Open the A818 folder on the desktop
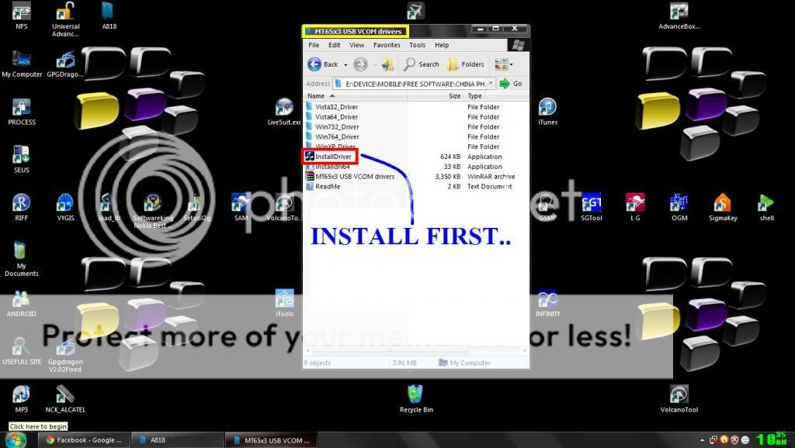The width and height of the screenshot is (795, 448). [x=109, y=16]
